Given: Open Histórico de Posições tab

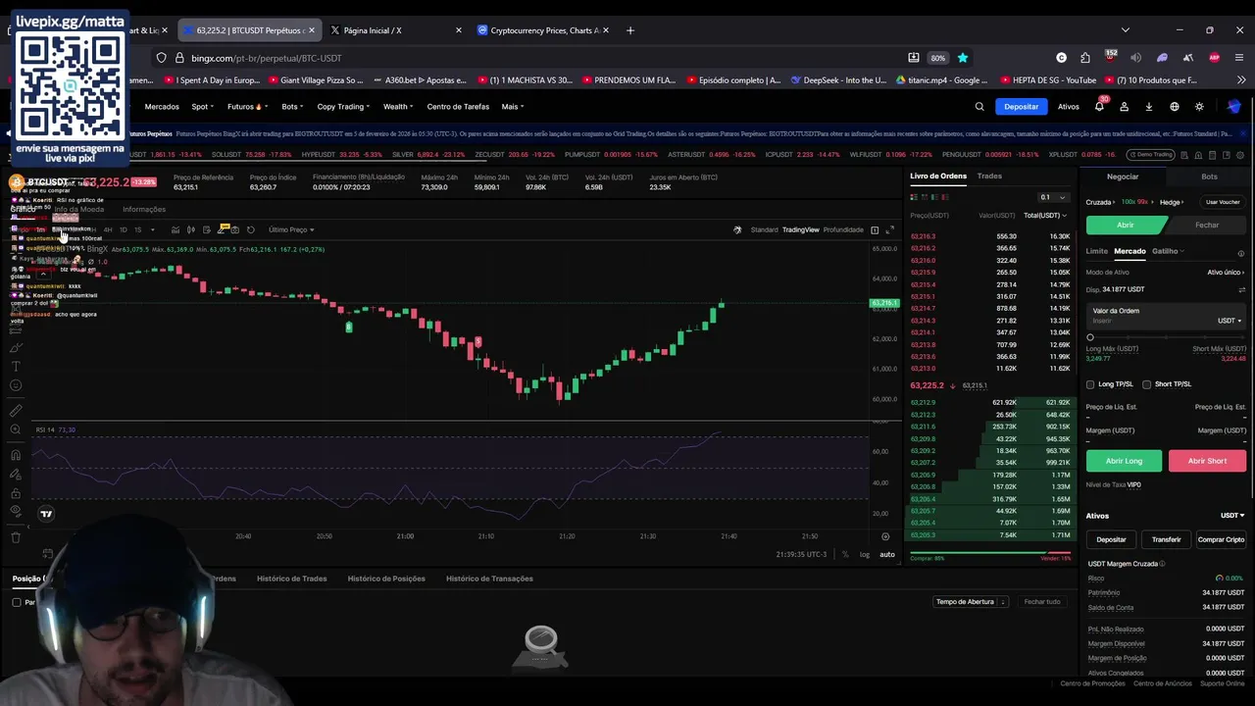Looking at the screenshot, I should point(386,579).
